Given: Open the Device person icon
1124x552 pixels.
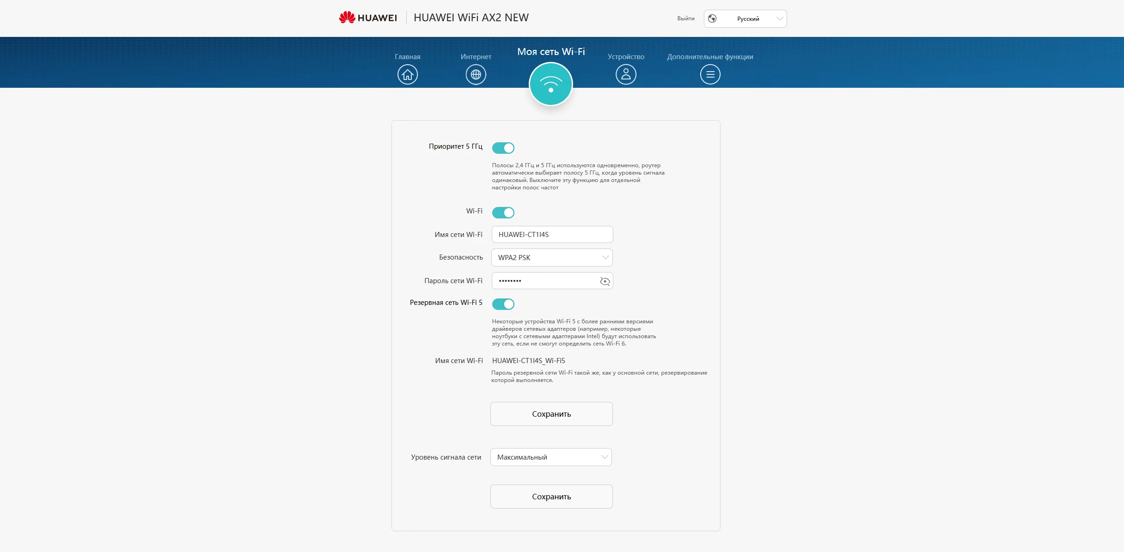Looking at the screenshot, I should click(626, 74).
